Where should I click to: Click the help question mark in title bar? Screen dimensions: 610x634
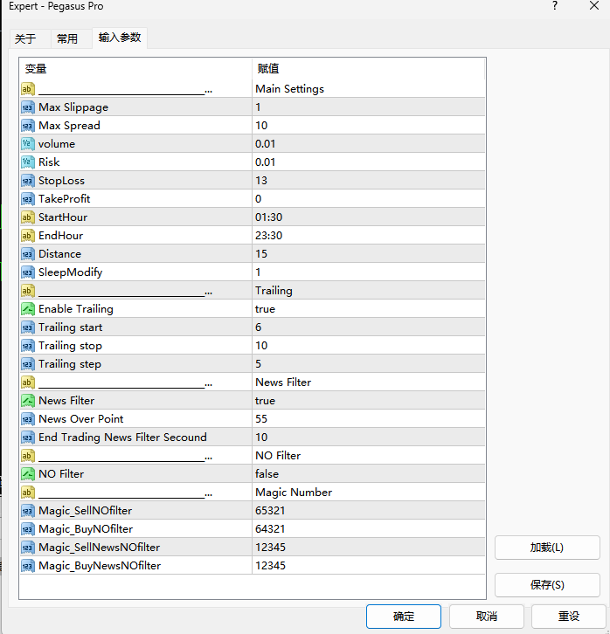tap(554, 7)
